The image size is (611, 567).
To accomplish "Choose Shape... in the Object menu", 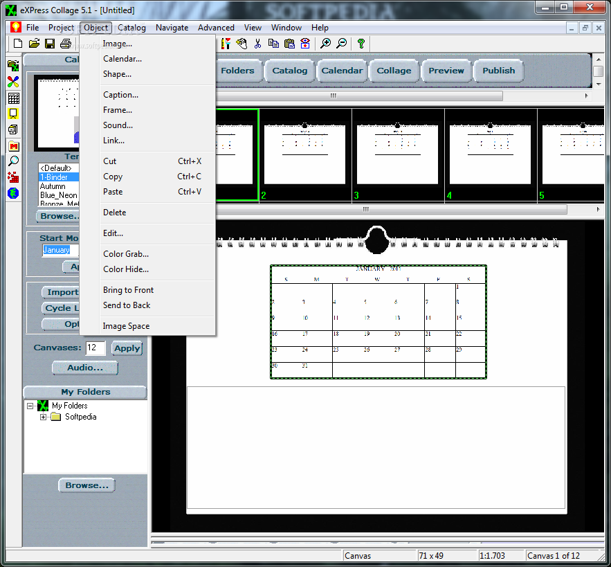I will tap(147, 74).
